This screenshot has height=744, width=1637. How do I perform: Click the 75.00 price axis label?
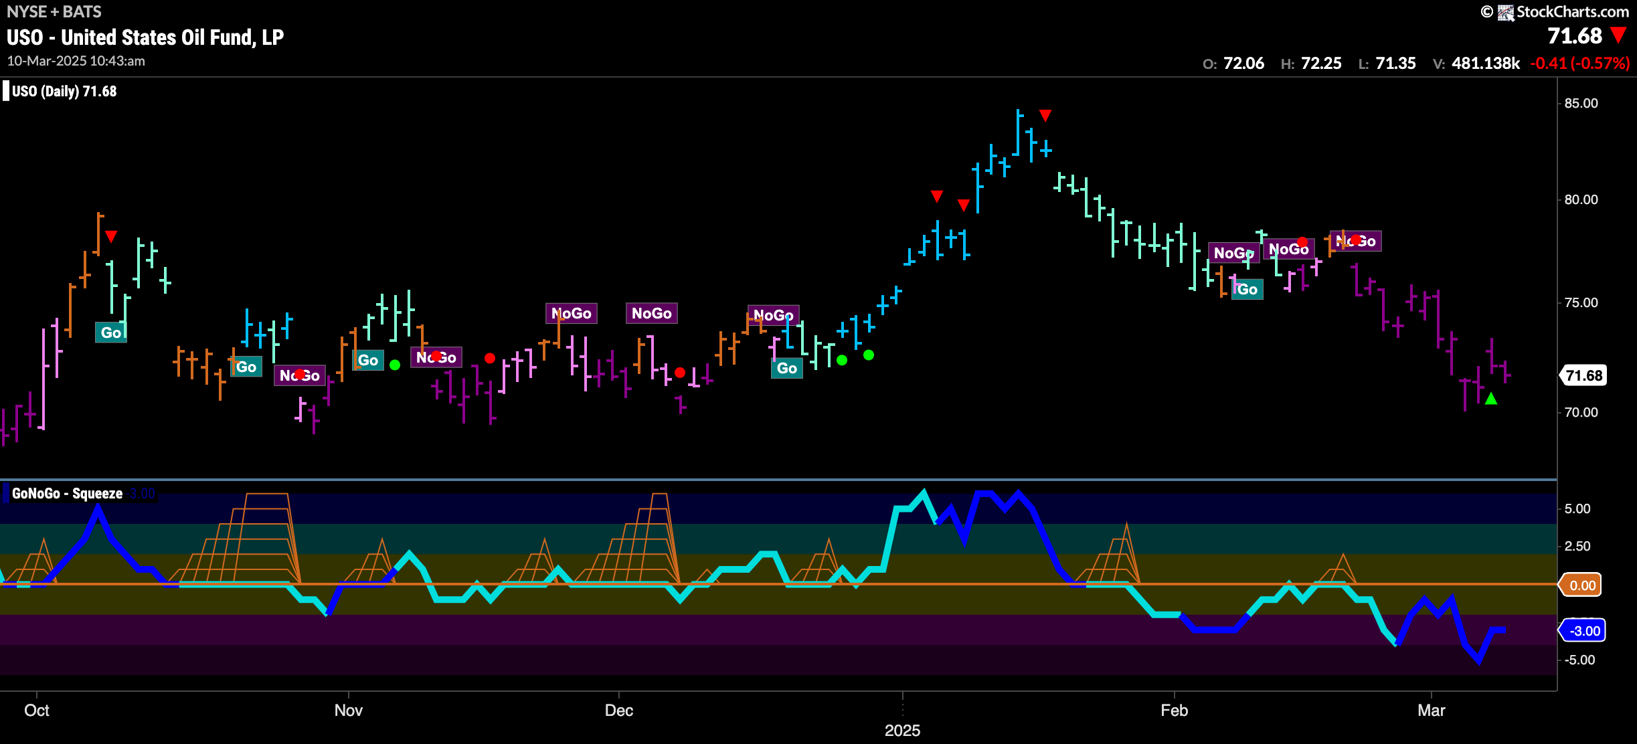pos(1581,302)
